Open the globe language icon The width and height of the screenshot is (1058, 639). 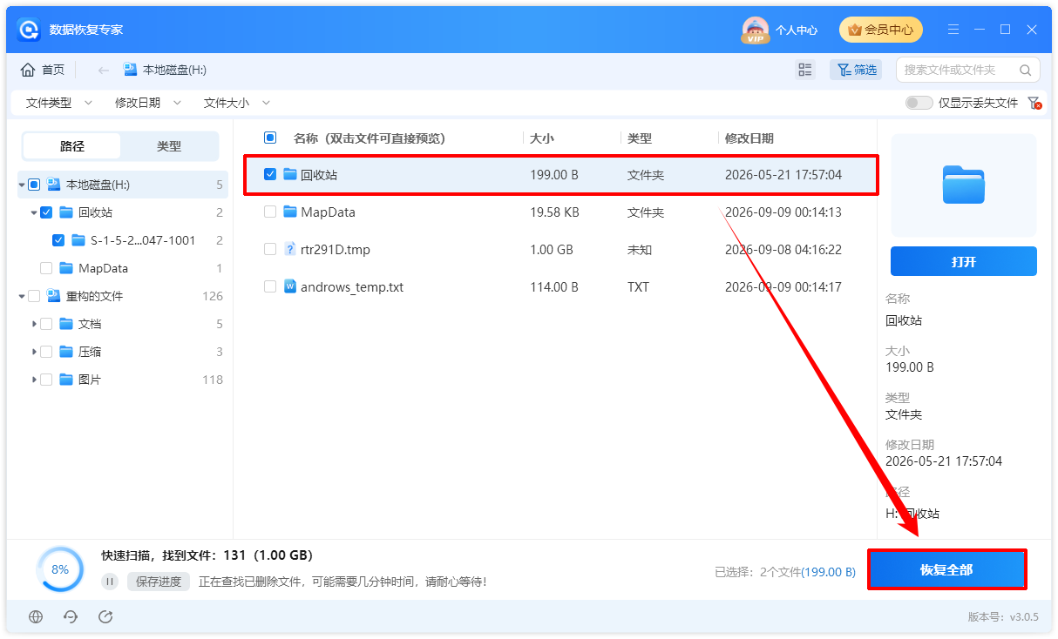tap(36, 616)
